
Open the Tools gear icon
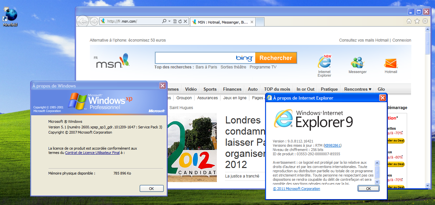click(425, 21)
